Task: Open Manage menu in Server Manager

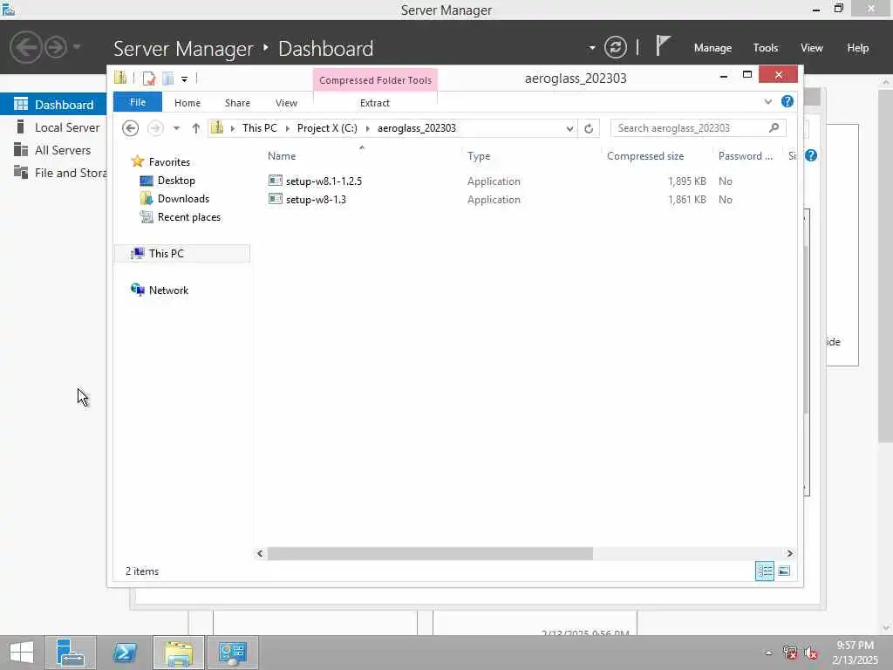Action: tap(712, 48)
